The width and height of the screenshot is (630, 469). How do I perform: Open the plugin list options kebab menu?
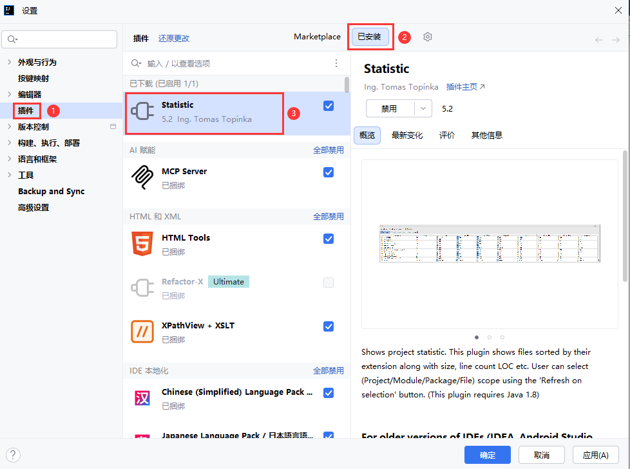(x=336, y=63)
